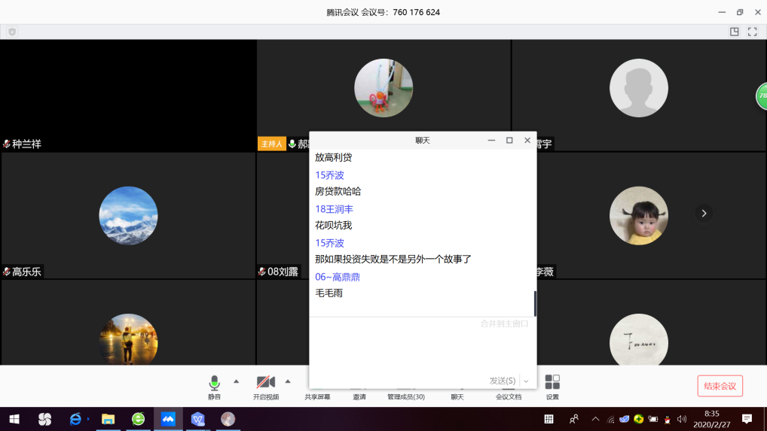Expand video options arrow beside the camera
Screen dimensions: 767x431
tap(288, 381)
